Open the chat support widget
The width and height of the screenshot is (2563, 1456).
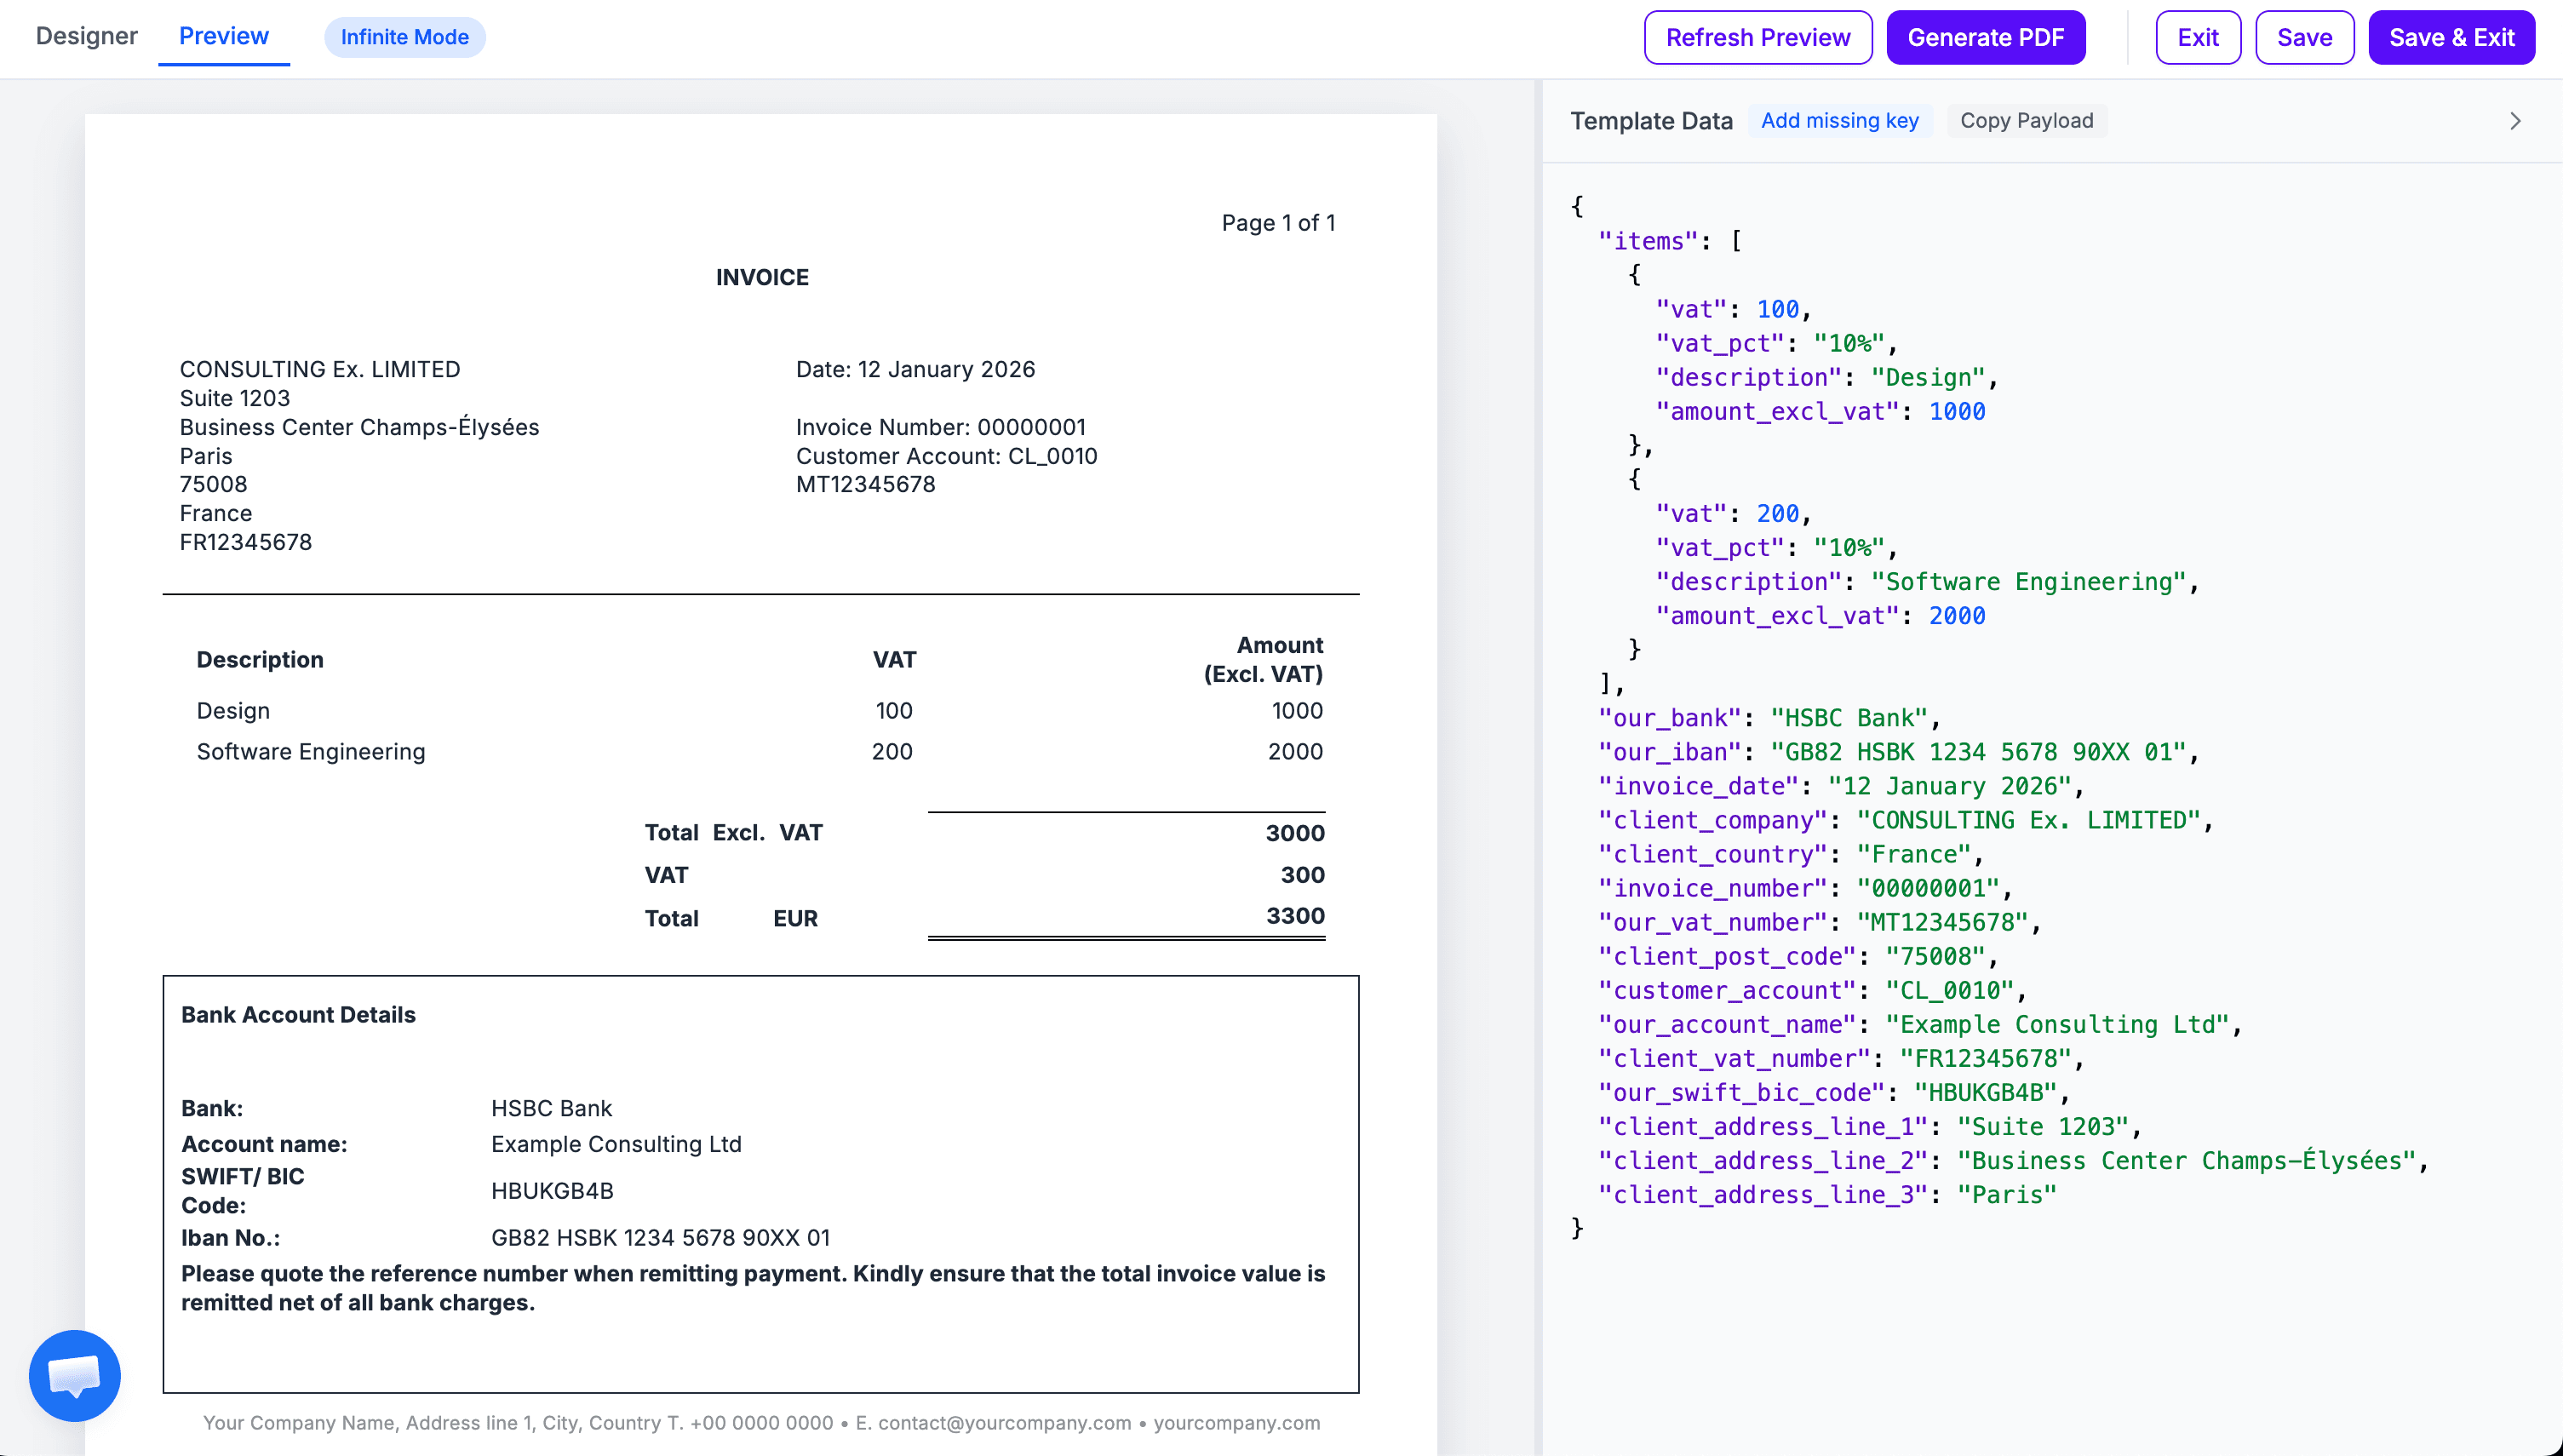tap(73, 1375)
